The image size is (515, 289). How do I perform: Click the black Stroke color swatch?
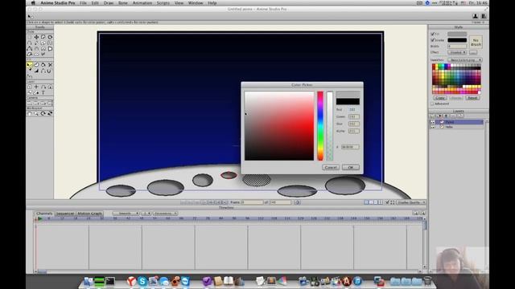(x=457, y=40)
